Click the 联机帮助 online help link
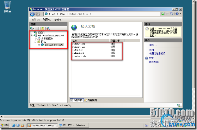Viewport: 197px width, 130px height. (154, 62)
